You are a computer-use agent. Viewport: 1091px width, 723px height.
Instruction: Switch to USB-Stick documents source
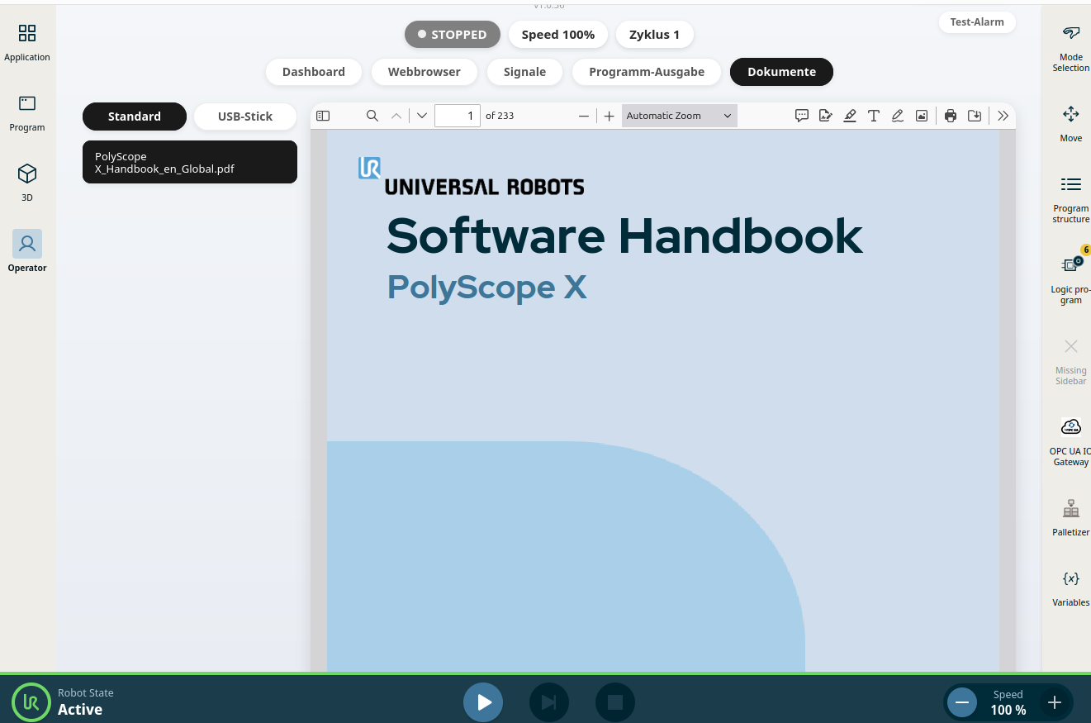coord(245,117)
